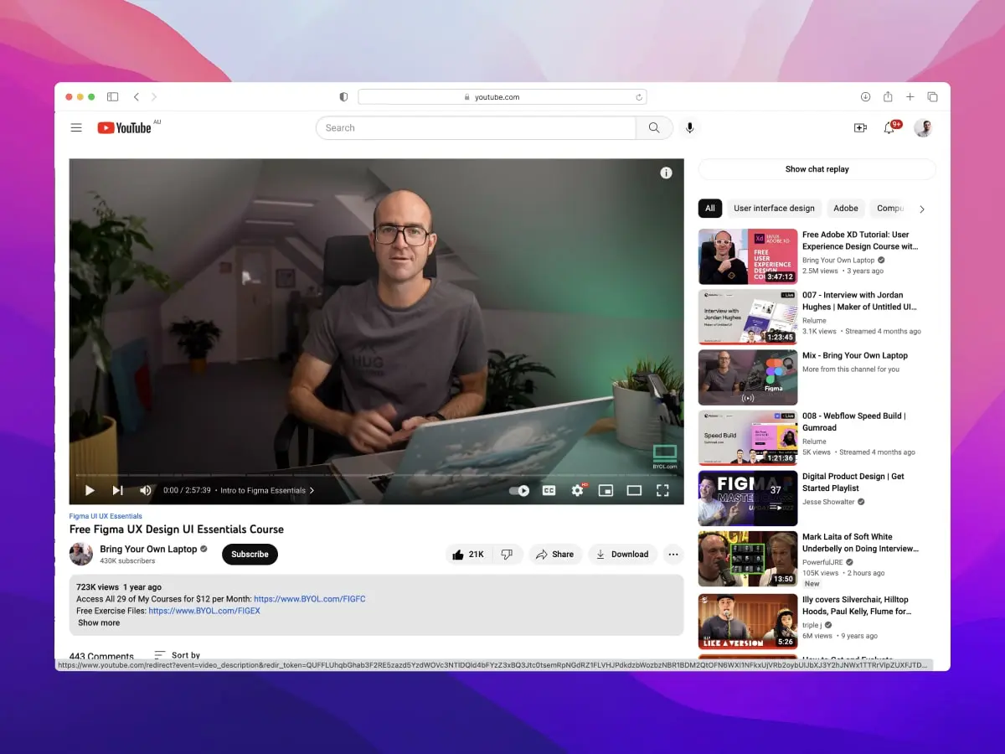
Task: Open Digital Product Design playlist title
Action: 853,483
